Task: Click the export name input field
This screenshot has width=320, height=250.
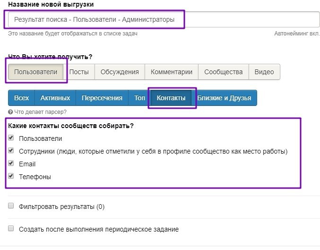Action: click(164, 20)
